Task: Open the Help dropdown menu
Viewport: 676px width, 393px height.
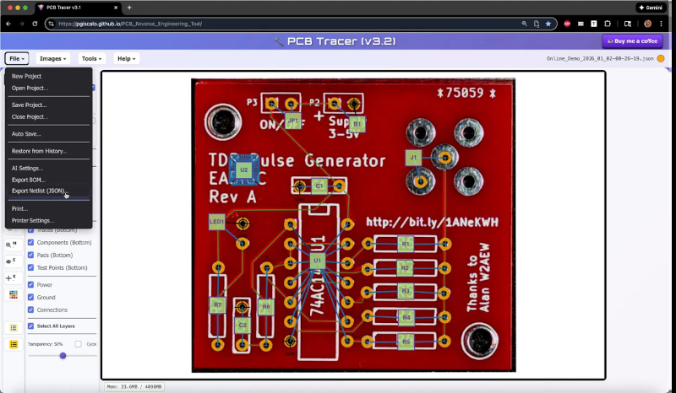Action: [x=126, y=59]
